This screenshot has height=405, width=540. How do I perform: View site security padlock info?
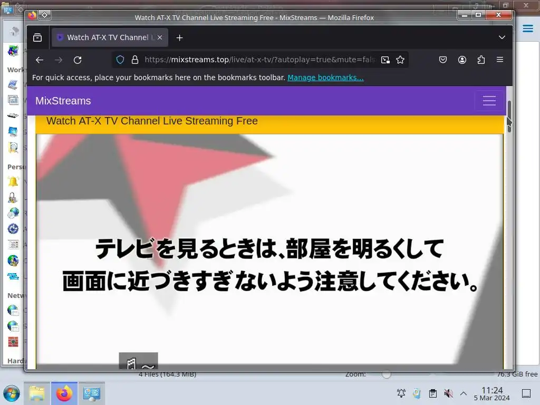pyautogui.click(x=135, y=60)
